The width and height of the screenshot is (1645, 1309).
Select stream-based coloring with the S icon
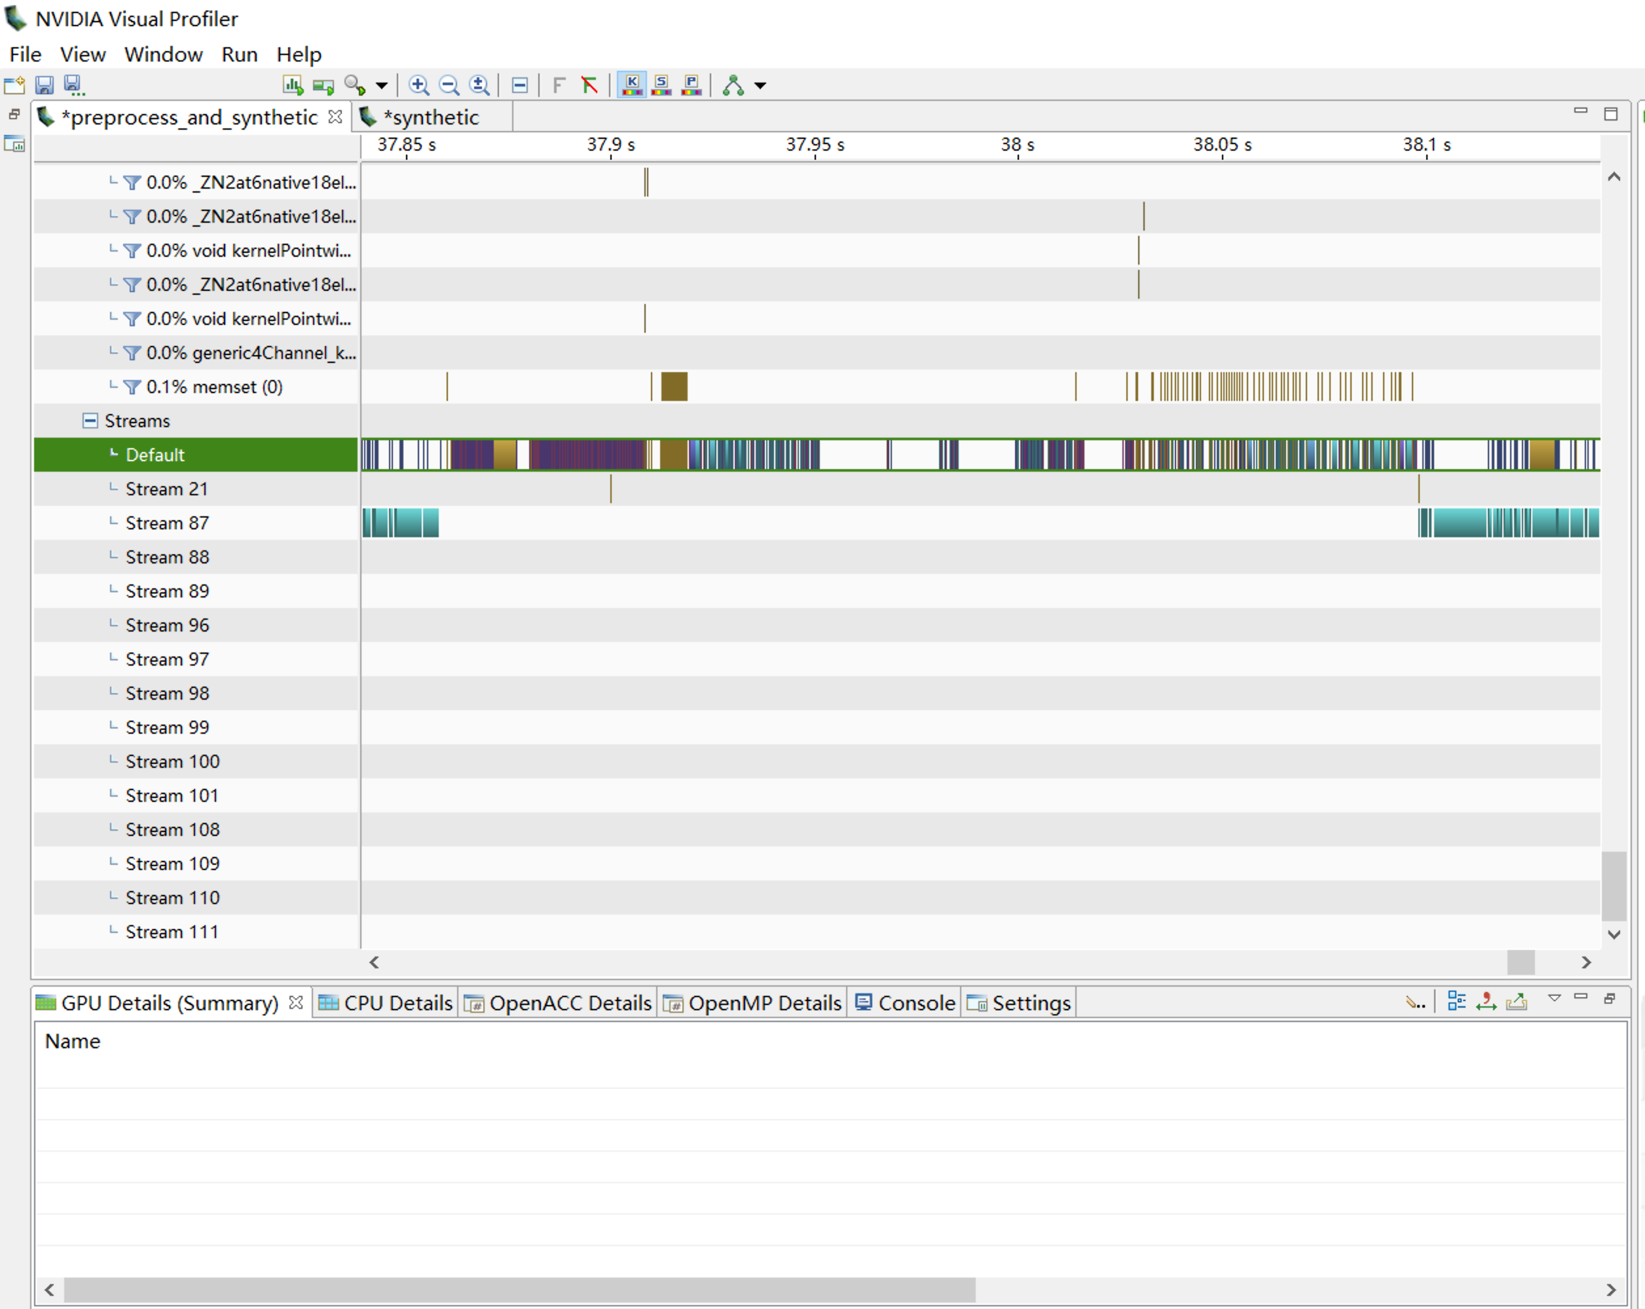pos(661,85)
